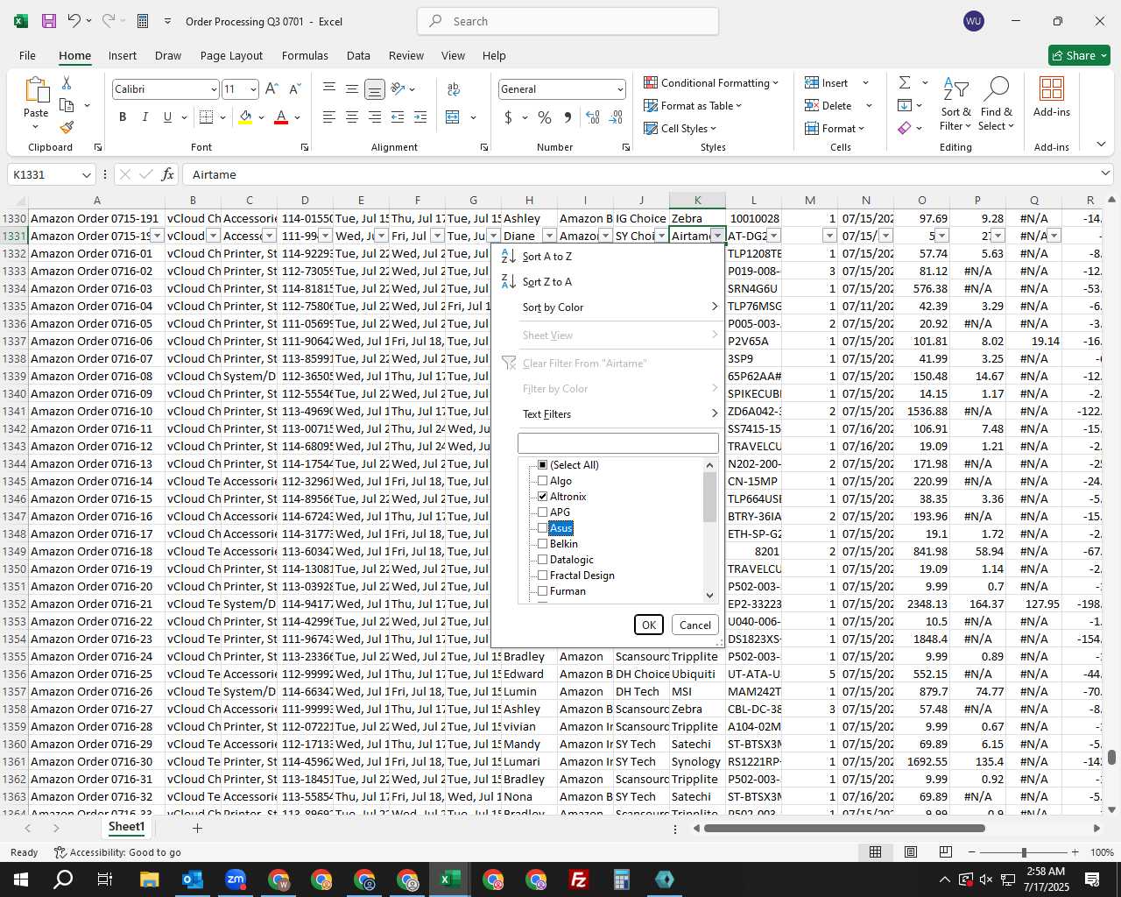Screen dimensions: 1121x897
Task: Cancel the filter dialog
Action: (x=695, y=625)
